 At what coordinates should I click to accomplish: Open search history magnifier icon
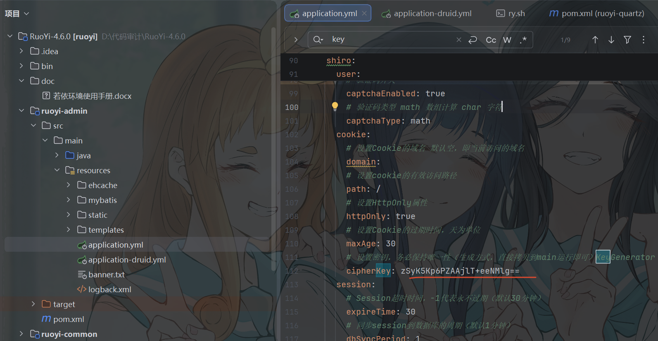click(x=318, y=40)
